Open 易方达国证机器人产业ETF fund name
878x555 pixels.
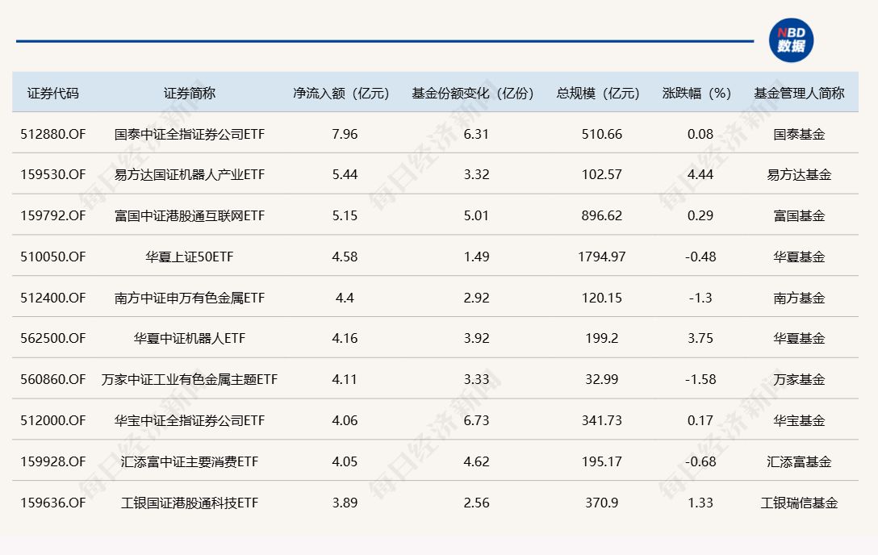(x=190, y=175)
